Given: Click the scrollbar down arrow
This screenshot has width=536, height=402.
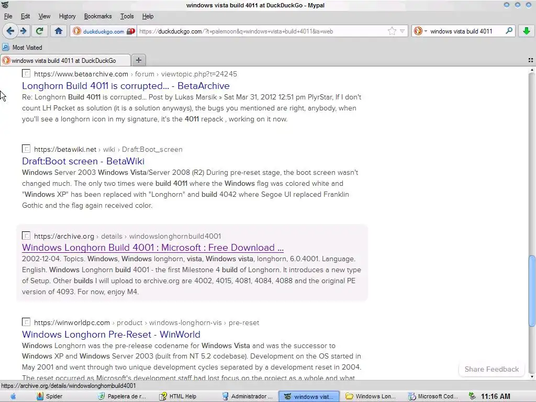Looking at the screenshot, I should (532, 376).
